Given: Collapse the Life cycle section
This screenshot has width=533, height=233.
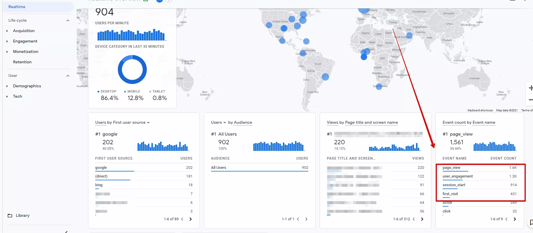Looking at the screenshot, I should pyautogui.click(x=68, y=20).
